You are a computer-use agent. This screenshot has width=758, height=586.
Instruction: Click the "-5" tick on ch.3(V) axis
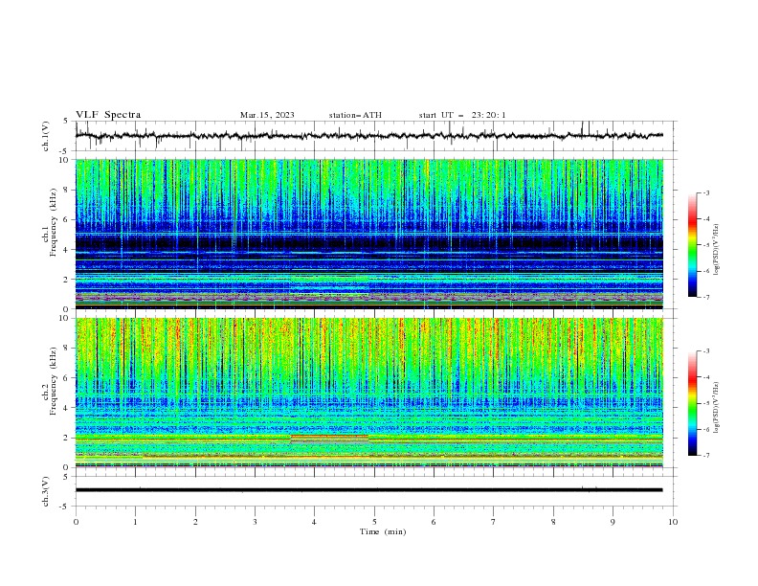[64, 507]
